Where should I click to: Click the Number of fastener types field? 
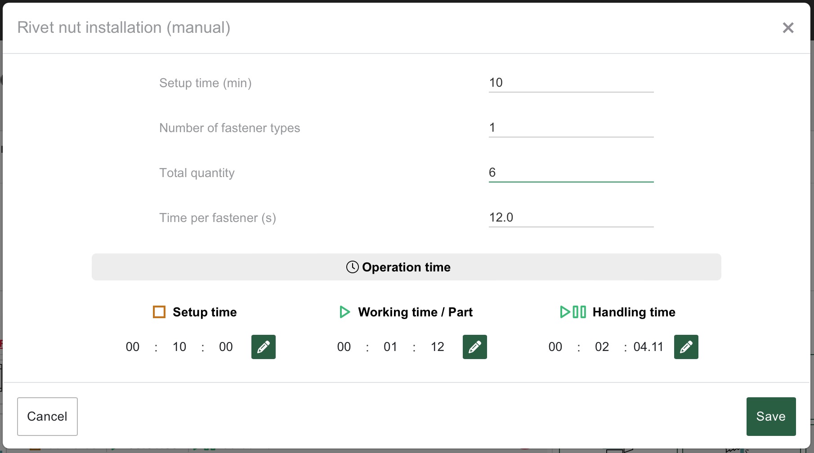pyautogui.click(x=571, y=128)
